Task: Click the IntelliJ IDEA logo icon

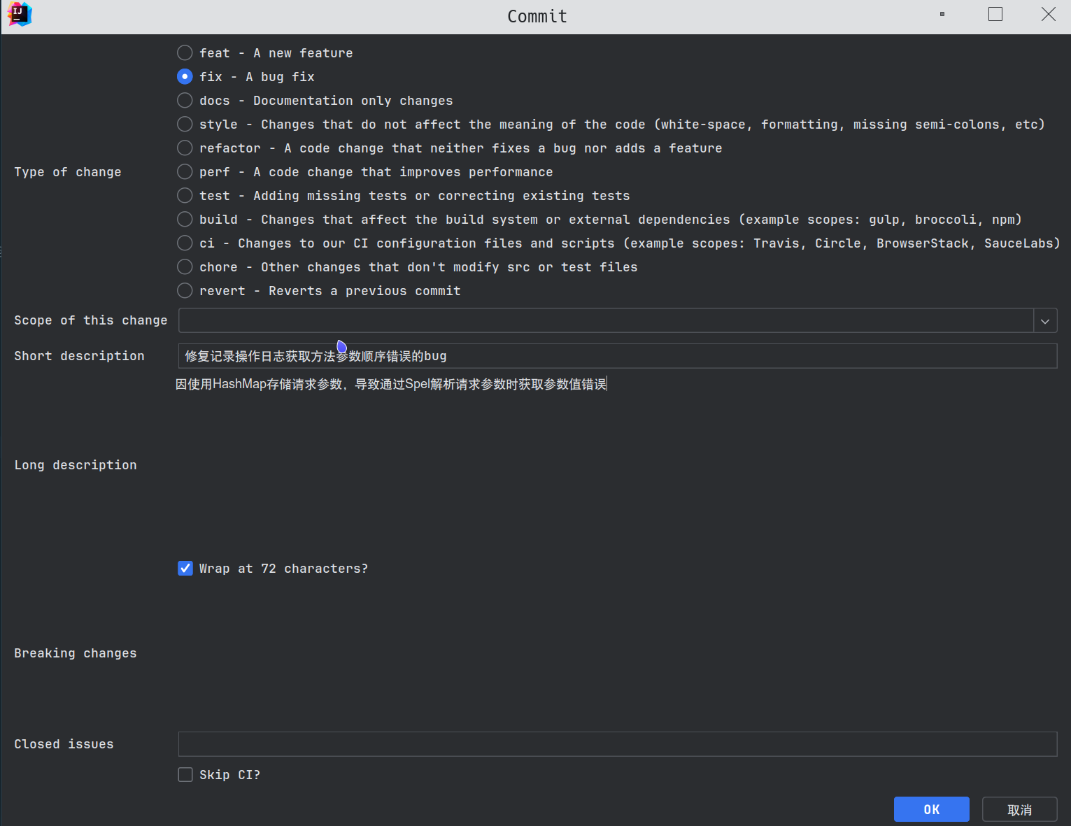Action: point(20,14)
